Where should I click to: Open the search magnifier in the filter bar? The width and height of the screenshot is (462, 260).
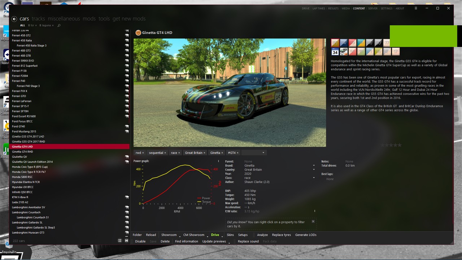click(59, 26)
